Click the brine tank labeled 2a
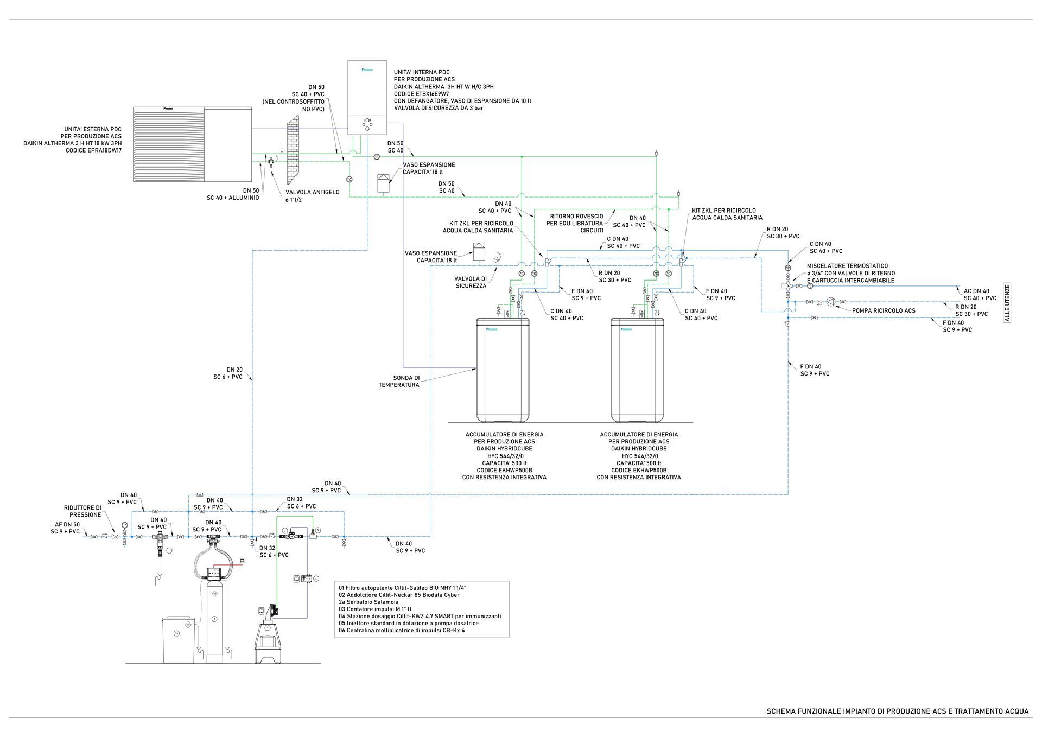1042x737 pixels. [x=179, y=639]
